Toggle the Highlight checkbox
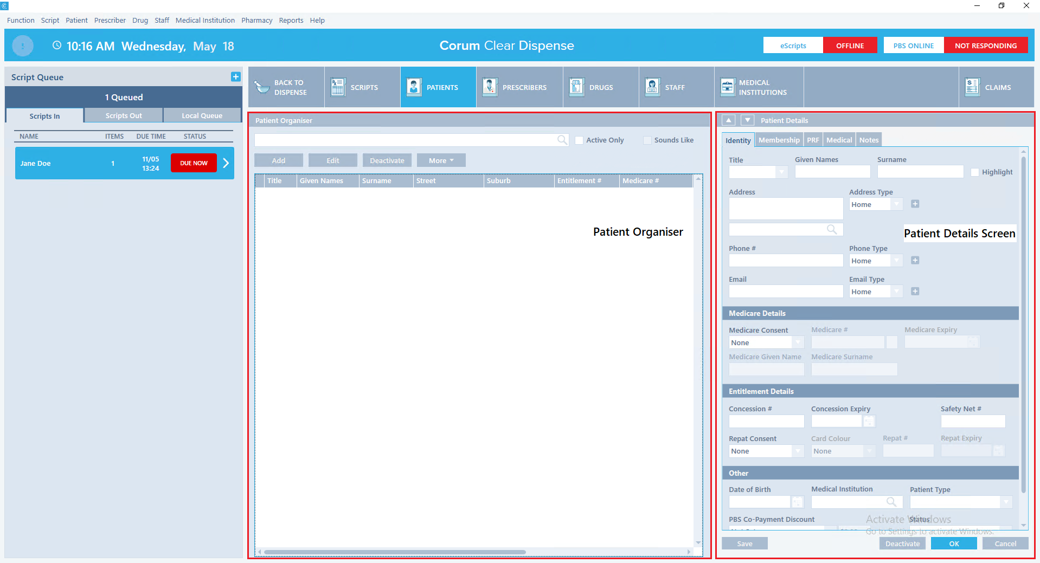The height and width of the screenshot is (563, 1040). pos(975,172)
